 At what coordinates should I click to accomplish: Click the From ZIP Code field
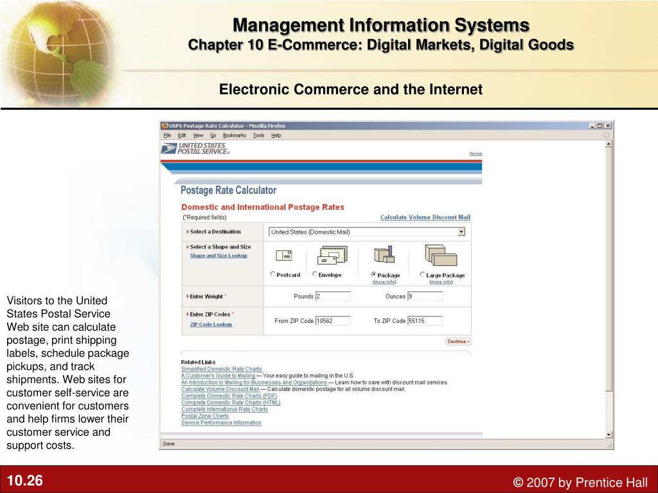[333, 321]
